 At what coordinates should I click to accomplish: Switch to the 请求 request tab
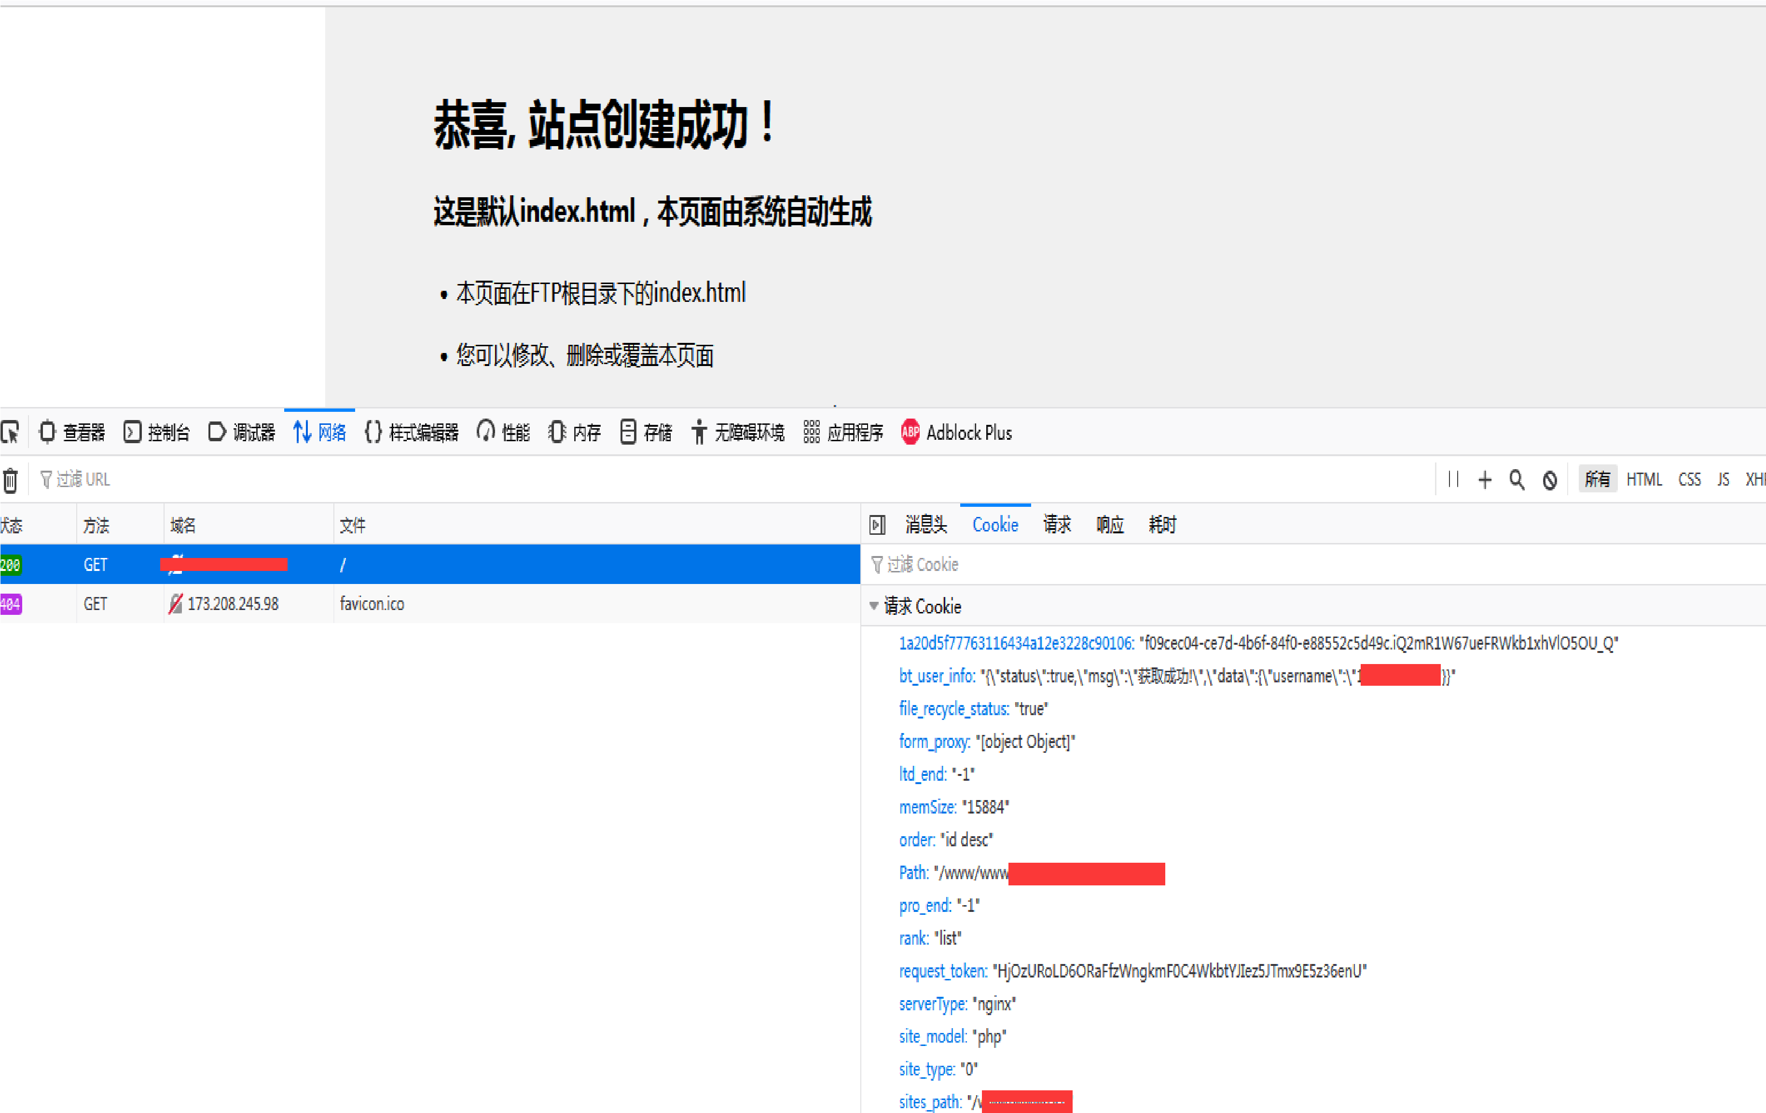tap(1058, 525)
